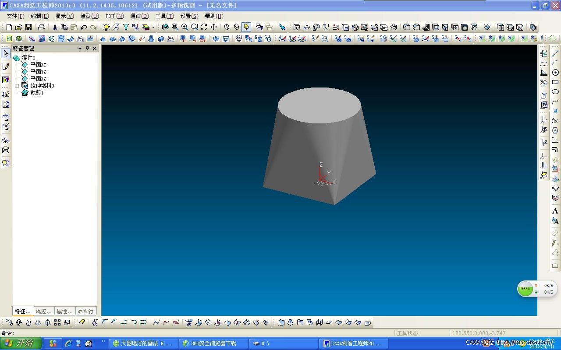Image resolution: width=561 pixels, height=350 pixels.
Task: Toggle the pin on 特征管理 panel
Action: coord(87,49)
